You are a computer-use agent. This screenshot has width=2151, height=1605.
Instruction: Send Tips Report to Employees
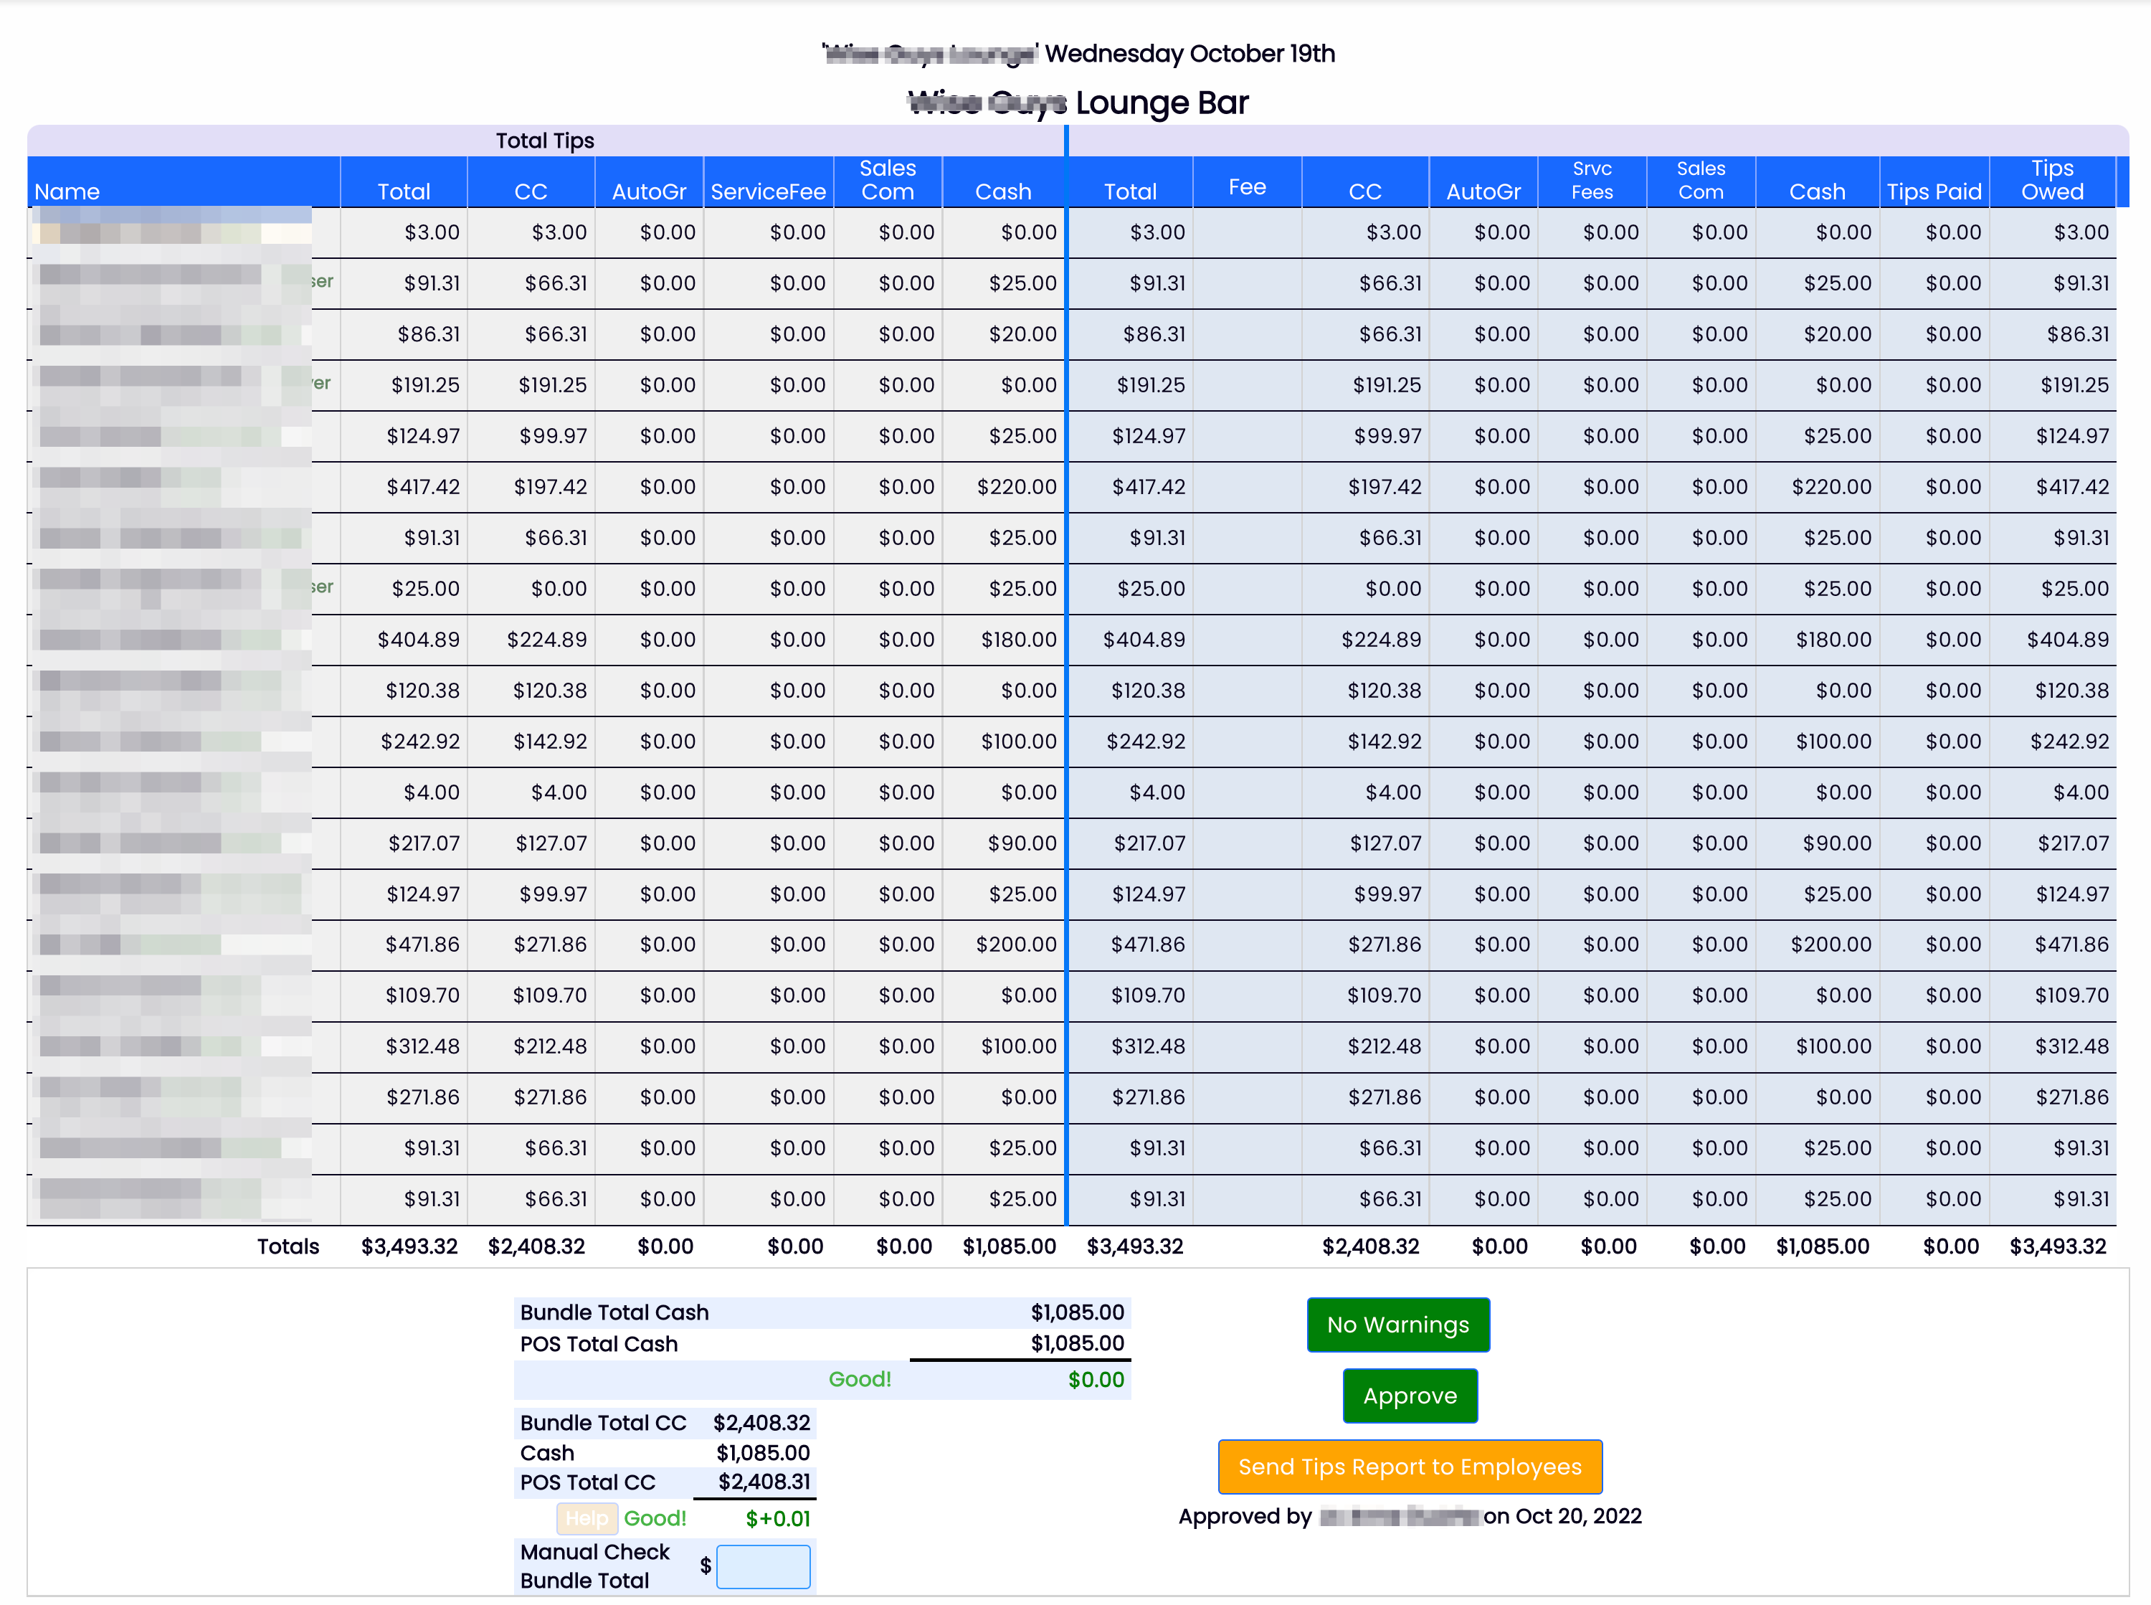tap(1409, 1466)
